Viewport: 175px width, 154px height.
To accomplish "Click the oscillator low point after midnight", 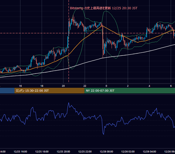I will click(104, 134).
